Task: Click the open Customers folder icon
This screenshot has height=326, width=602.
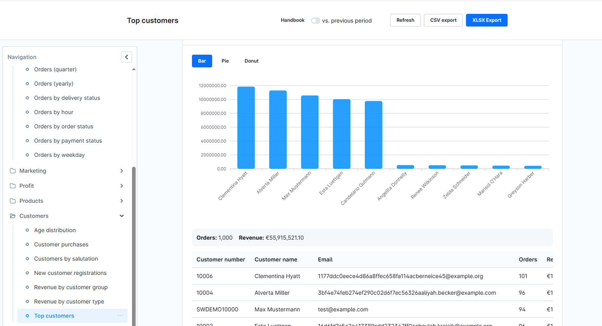Action: pos(13,216)
